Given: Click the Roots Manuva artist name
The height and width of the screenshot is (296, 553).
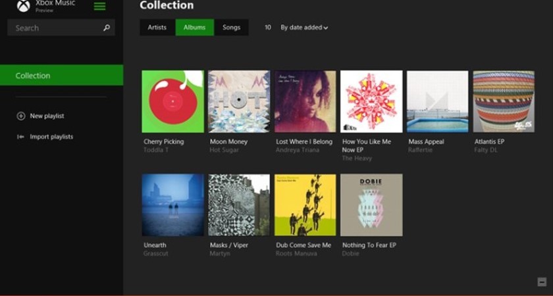Looking at the screenshot, I should [294, 253].
